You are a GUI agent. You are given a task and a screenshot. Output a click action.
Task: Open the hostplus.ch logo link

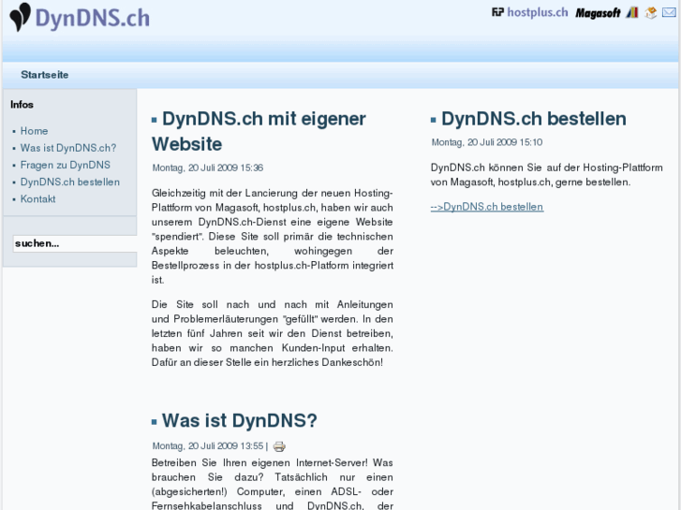coord(530,12)
